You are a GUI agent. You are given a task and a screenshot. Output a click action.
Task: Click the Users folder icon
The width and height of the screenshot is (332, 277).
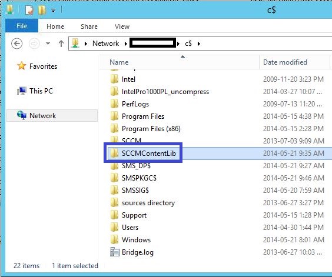(115, 227)
